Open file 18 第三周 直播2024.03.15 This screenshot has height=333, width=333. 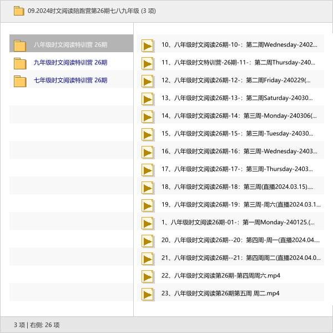point(237,187)
